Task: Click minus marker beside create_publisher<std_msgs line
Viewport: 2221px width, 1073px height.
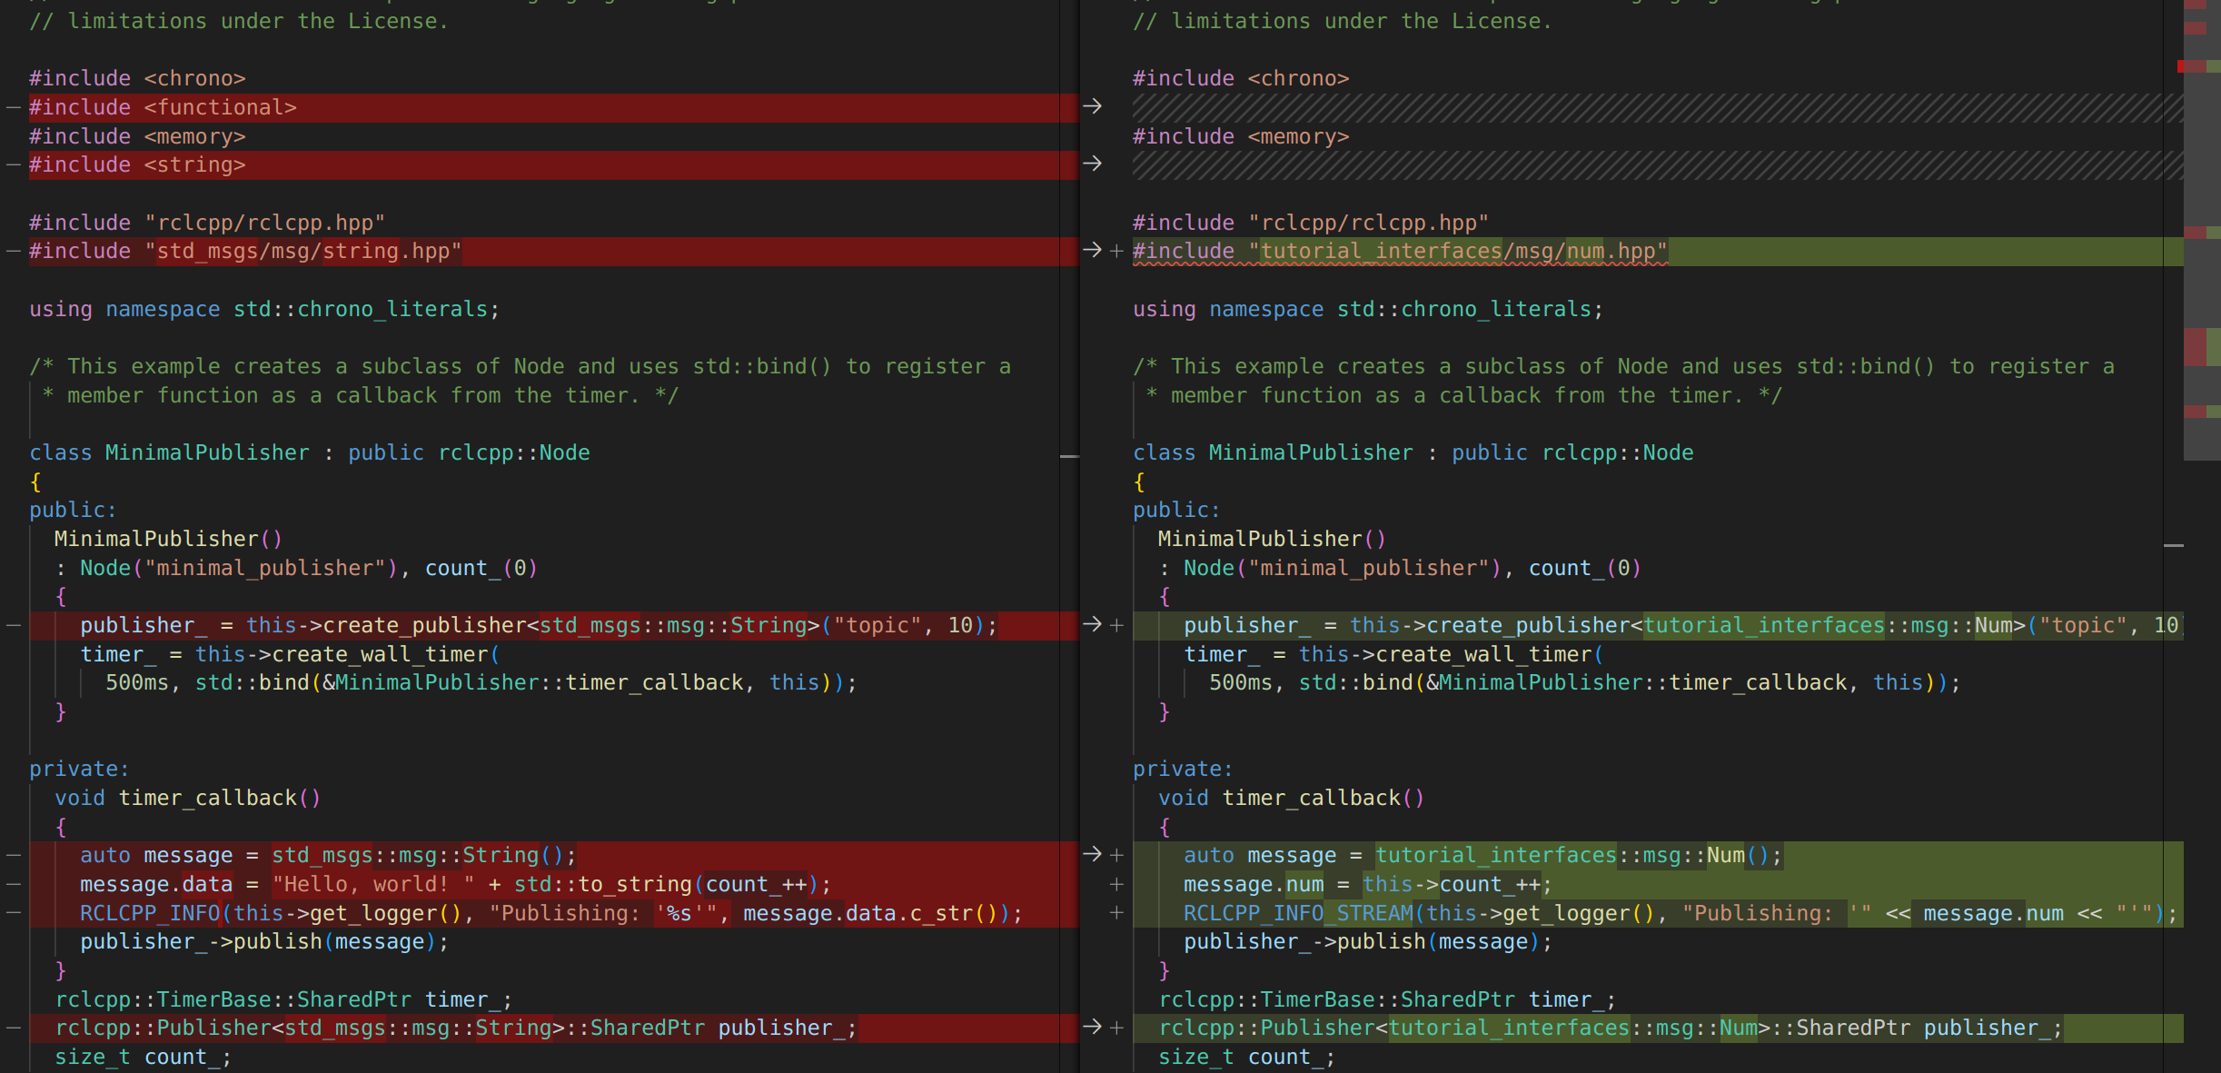Action: (x=14, y=625)
